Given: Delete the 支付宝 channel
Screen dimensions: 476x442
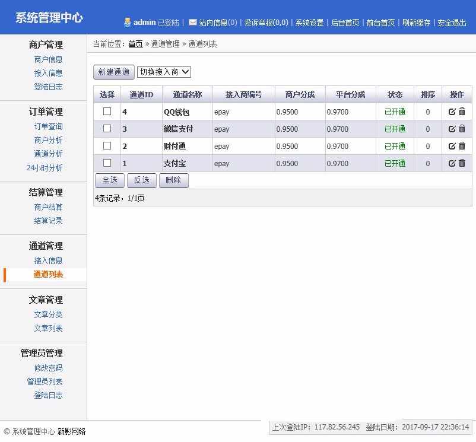Looking at the screenshot, I should tap(462, 163).
